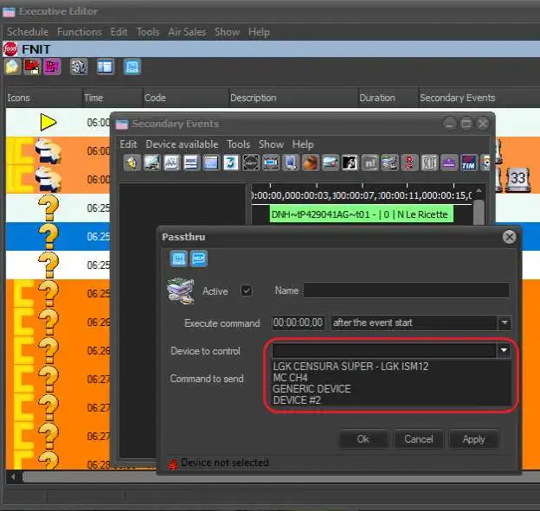
Task: Choose LGK CENSURA SUPER - LGK ISM12 option
Action: tap(350, 366)
